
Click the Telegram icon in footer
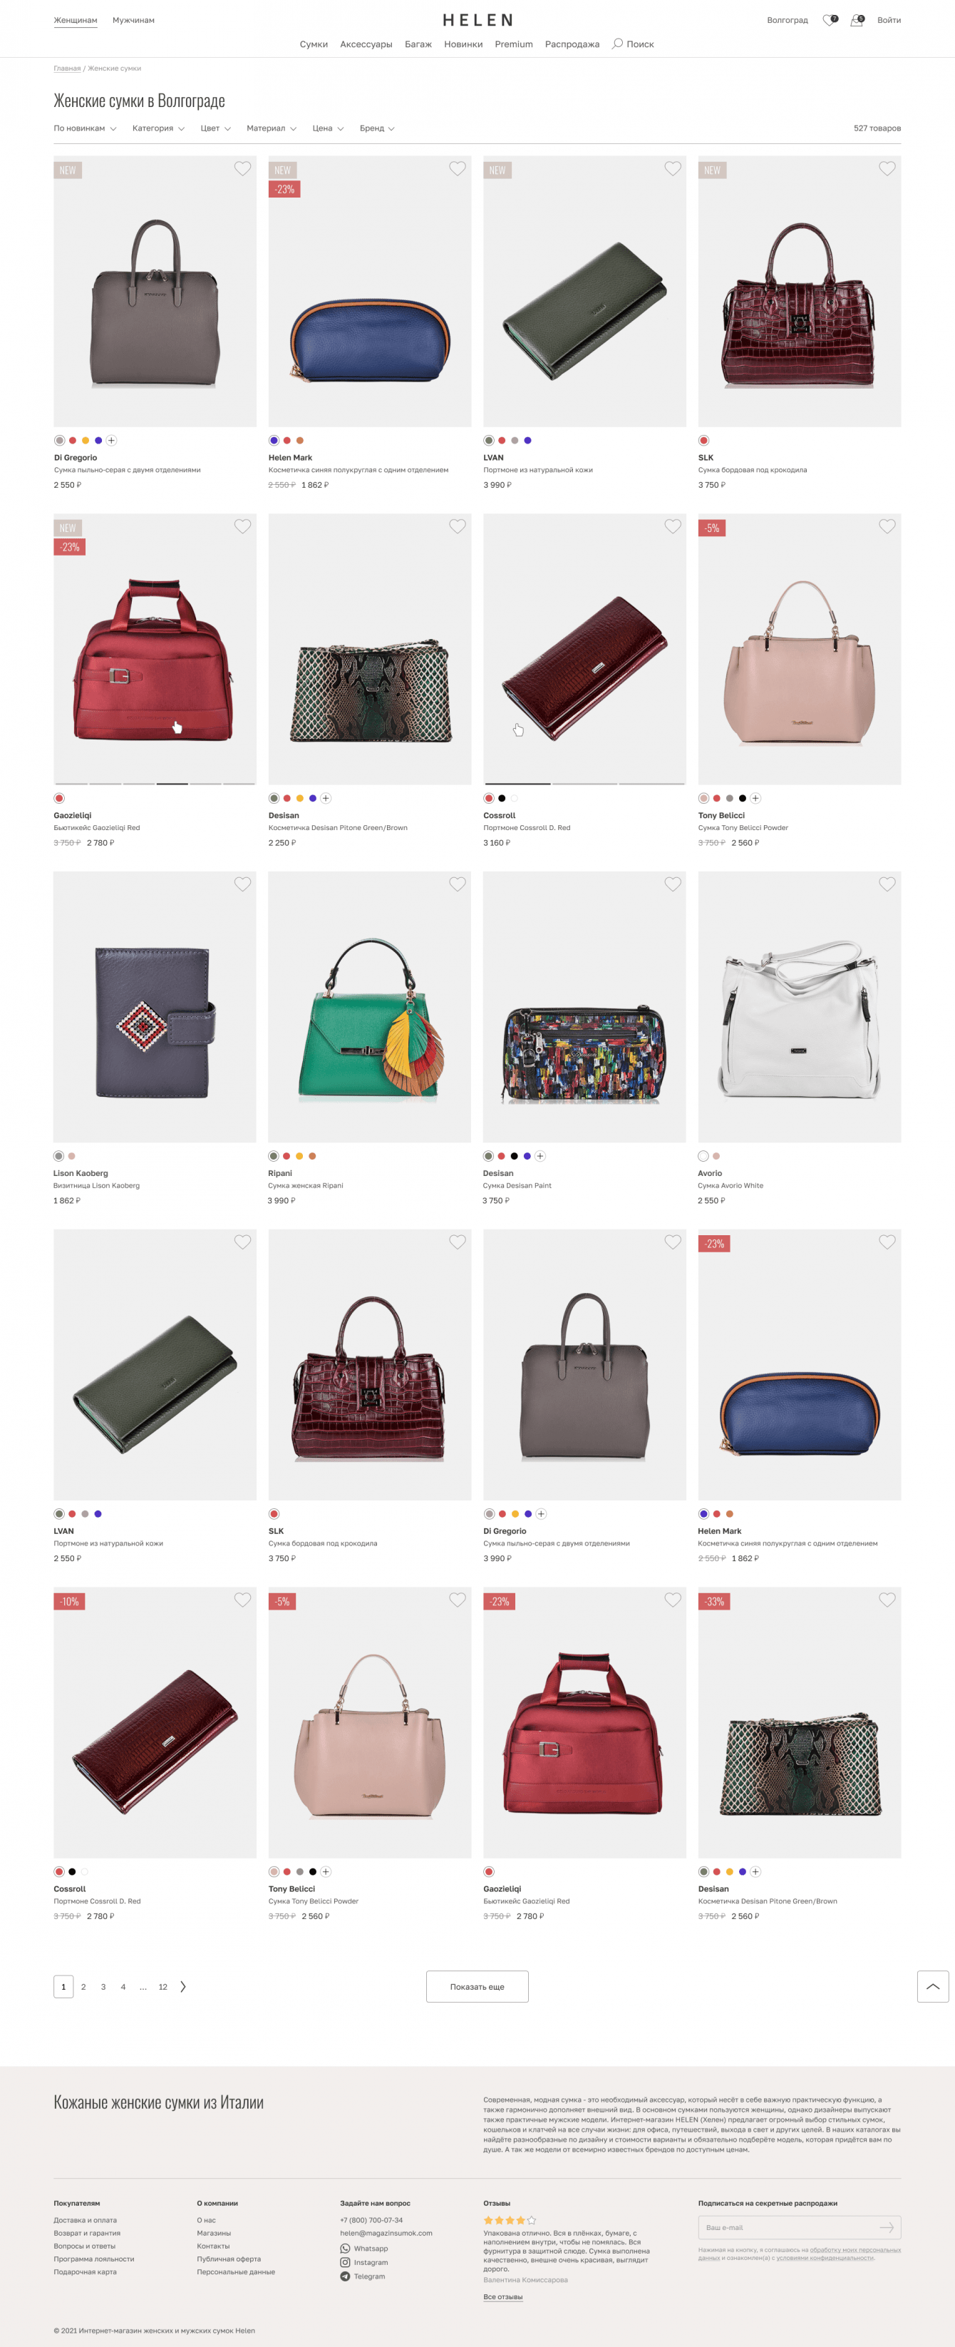pos(345,2276)
